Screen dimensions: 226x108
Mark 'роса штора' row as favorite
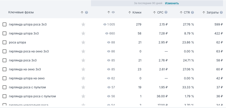tap(83, 42)
